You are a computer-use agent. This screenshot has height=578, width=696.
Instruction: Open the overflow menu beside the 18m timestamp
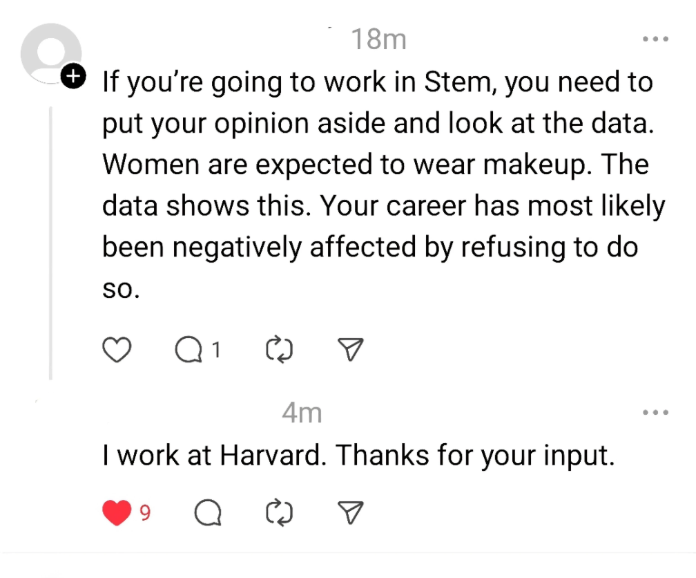pyautogui.click(x=655, y=39)
